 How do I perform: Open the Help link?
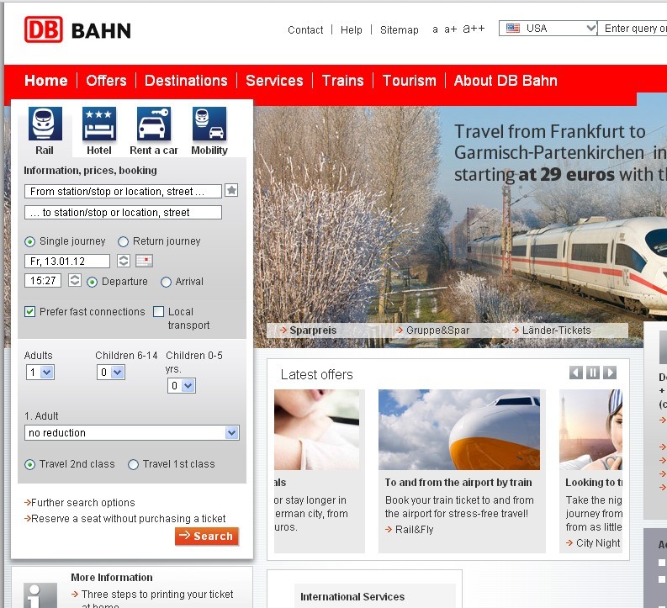tap(352, 29)
